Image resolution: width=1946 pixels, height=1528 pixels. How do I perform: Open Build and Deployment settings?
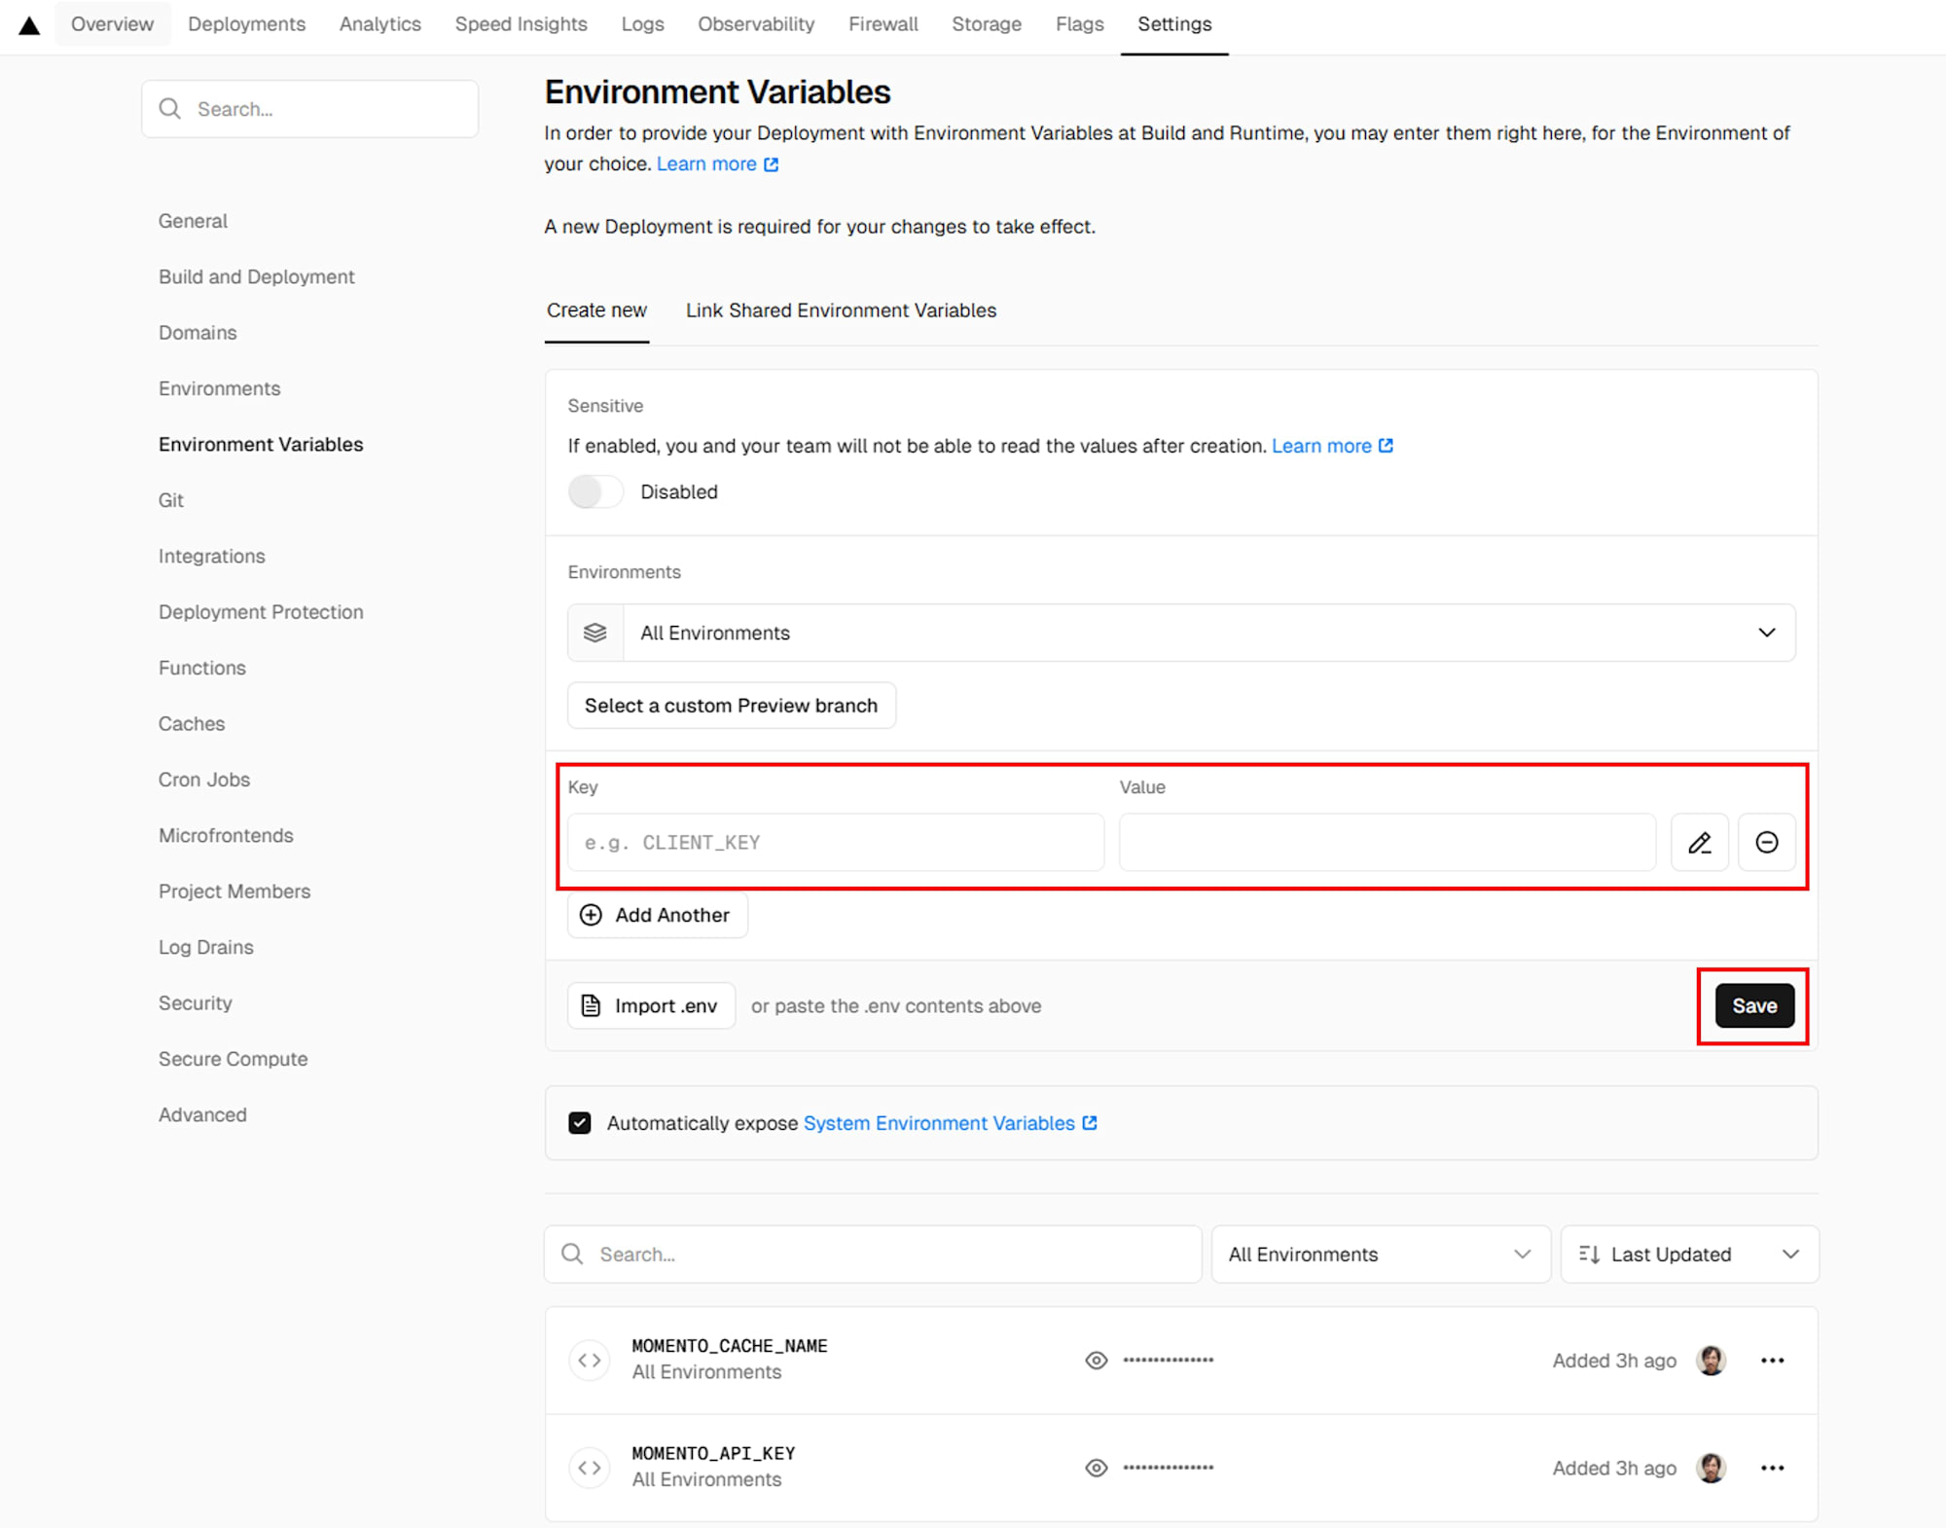click(x=257, y=276)
